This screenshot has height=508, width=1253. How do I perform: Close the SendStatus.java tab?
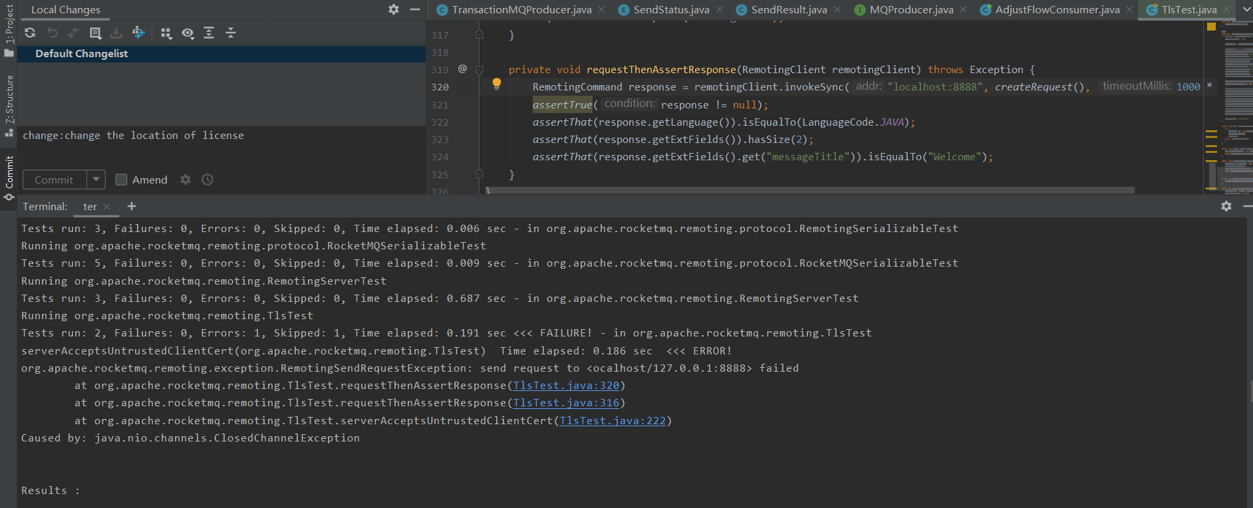[x=720, y=9]
